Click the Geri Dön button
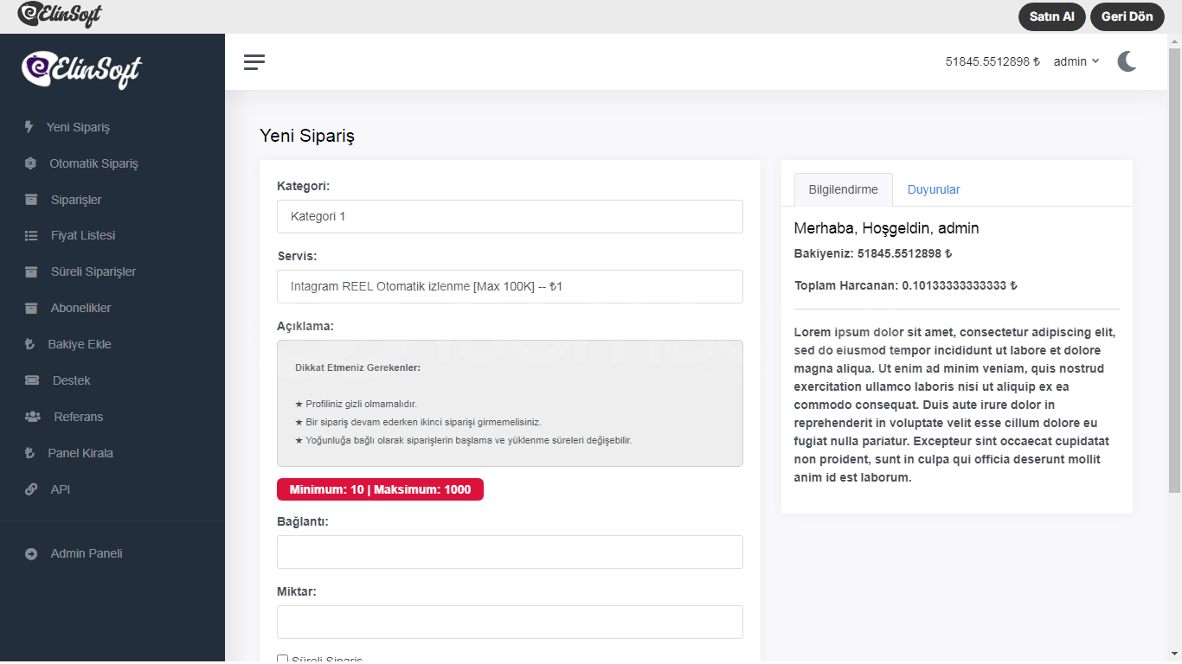 pos(1127,16)
